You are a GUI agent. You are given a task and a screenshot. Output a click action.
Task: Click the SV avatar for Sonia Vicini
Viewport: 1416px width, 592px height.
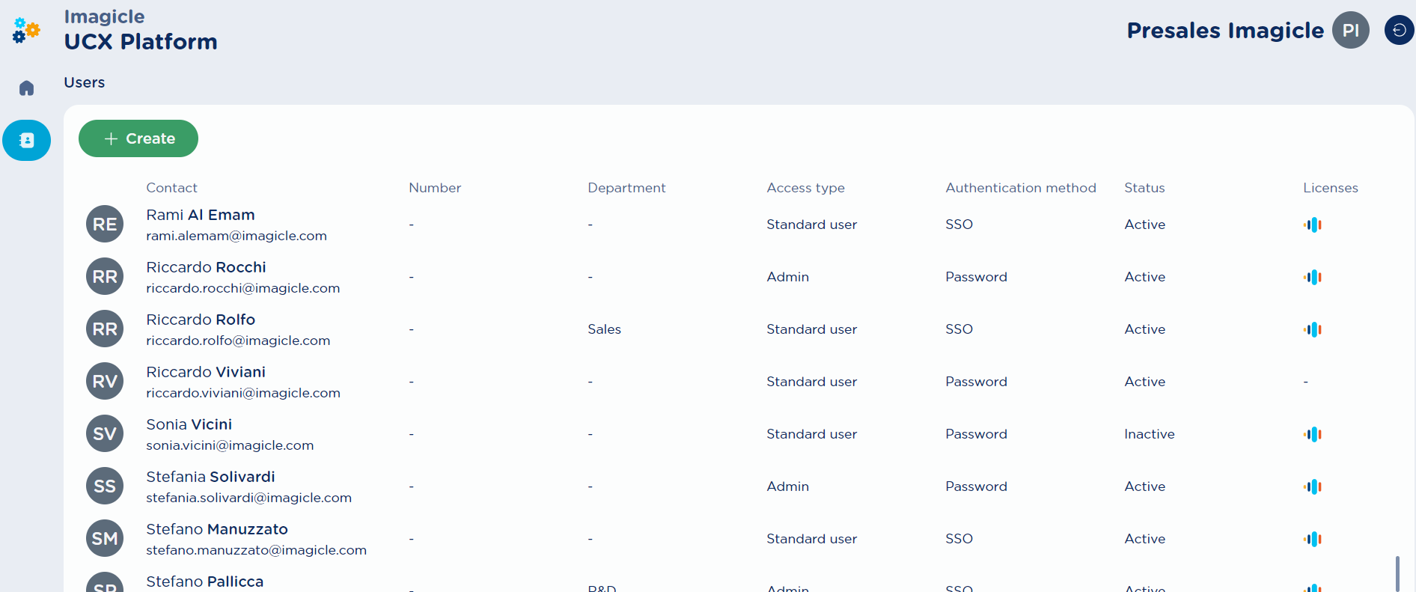[x=105, y=433]
